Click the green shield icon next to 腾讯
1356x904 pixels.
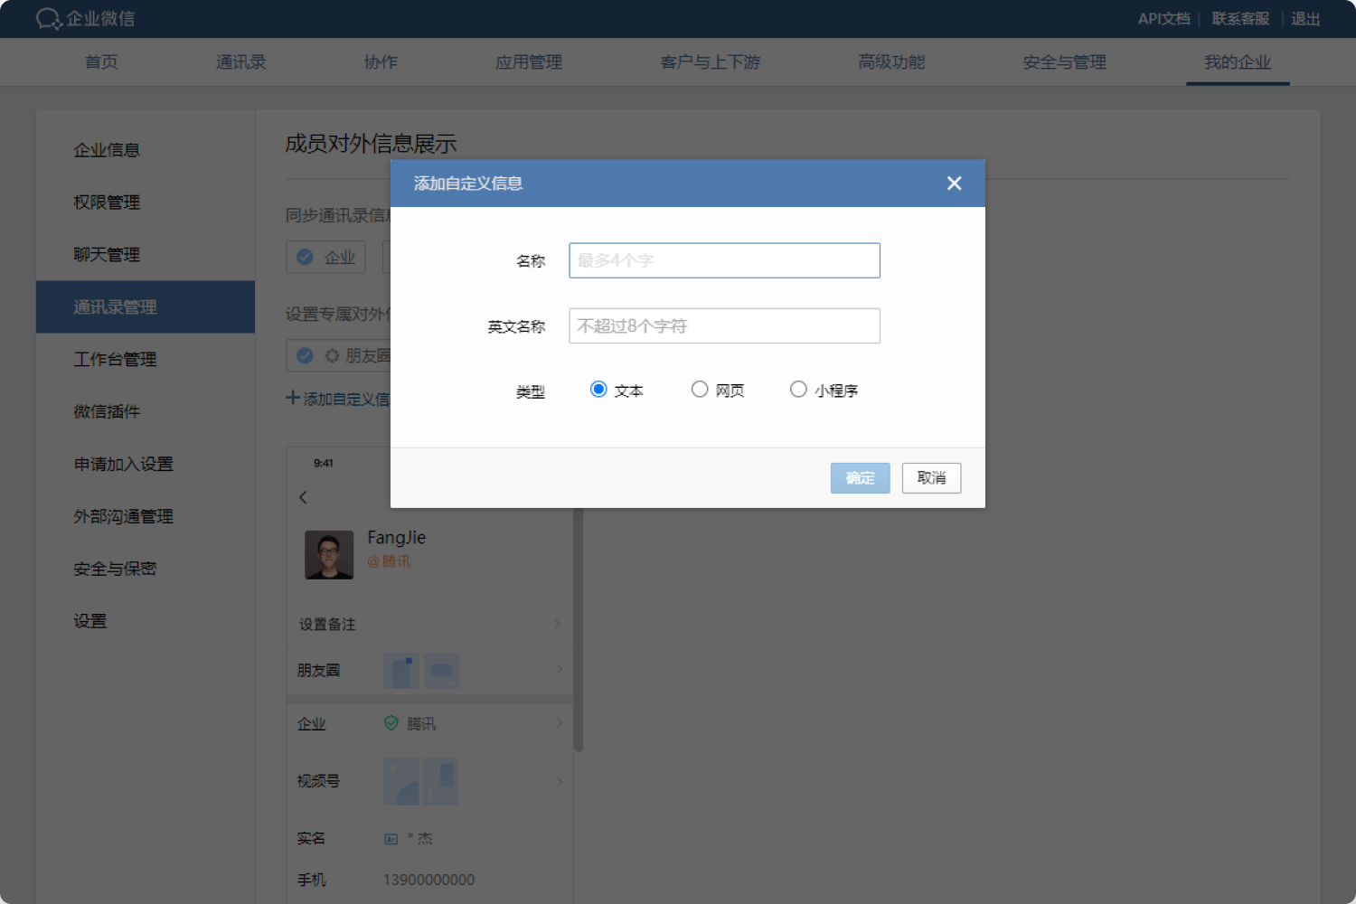[391, 723]
